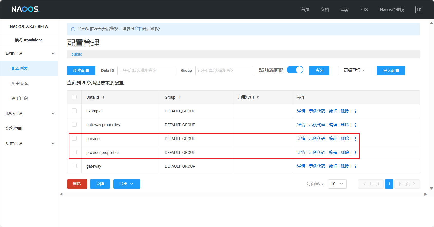Sort by Group column icon

(x=180, y=97)
